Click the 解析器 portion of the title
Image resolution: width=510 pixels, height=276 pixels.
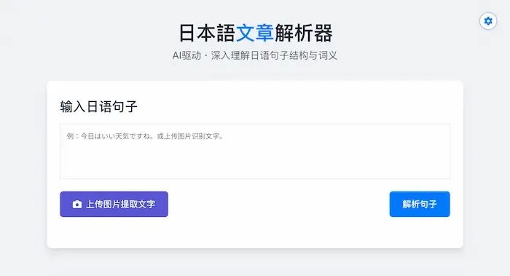(x=304, y=33)
